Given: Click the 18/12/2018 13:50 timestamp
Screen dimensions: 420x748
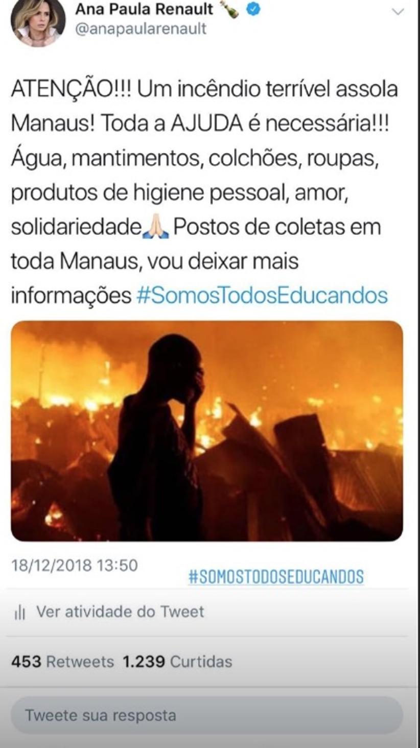Looking at the screenshot, I should tap(75, 566).
